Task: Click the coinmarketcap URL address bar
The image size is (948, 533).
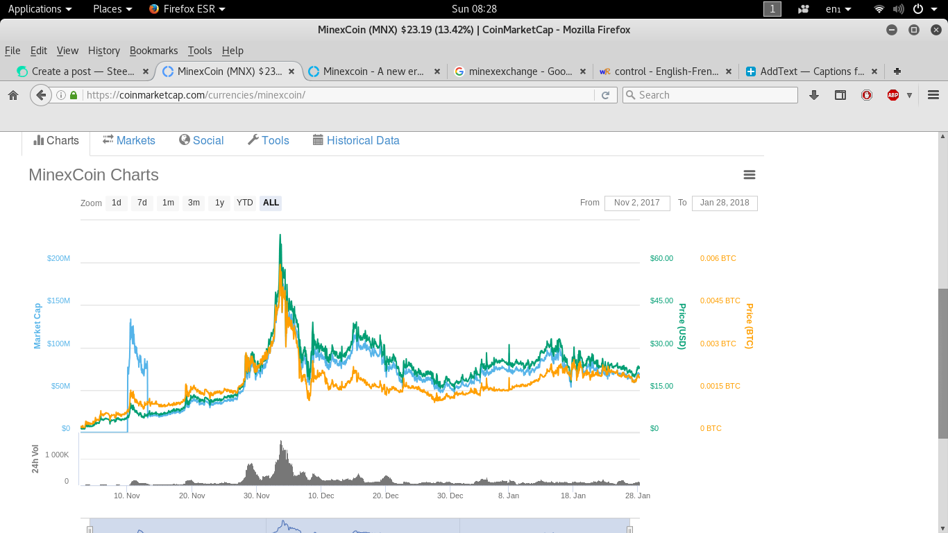Action: (337, 95)
